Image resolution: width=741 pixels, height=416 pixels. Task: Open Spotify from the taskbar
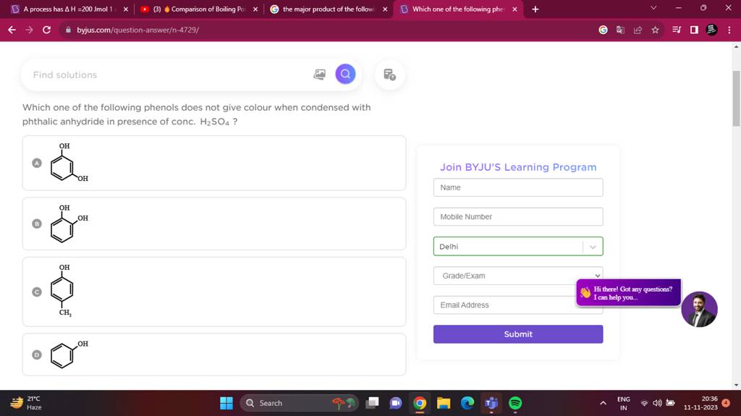515,403
